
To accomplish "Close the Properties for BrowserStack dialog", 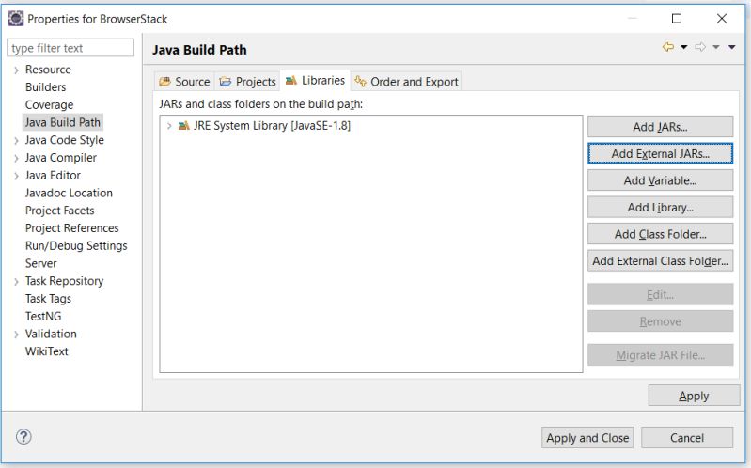I will click(722, 19).
